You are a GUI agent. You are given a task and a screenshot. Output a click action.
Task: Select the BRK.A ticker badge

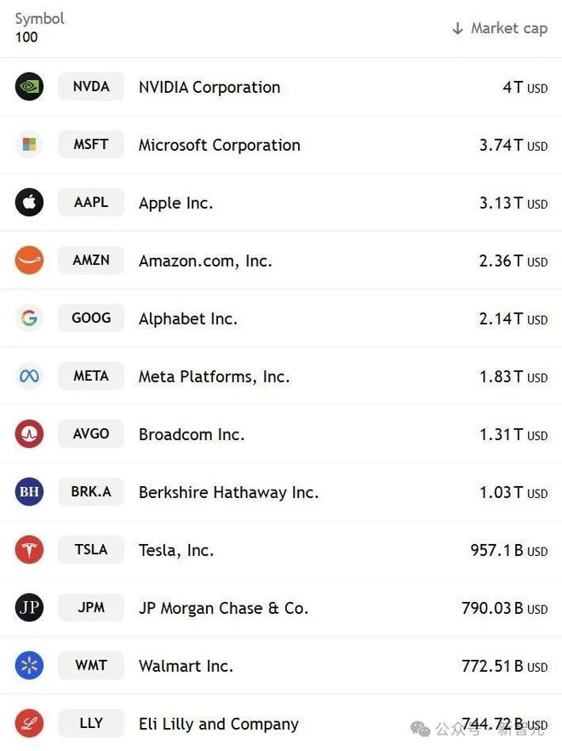[91, 492]
